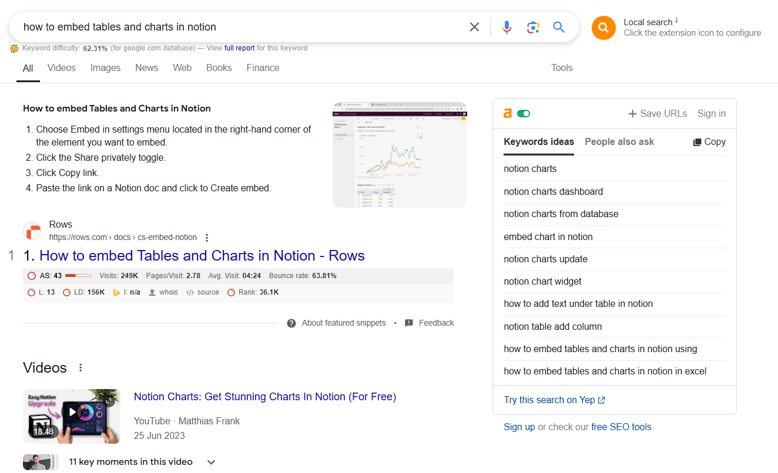778x473 pixels.
Task: Click the plus icon for Save URLs
Action: click(632, 114)
